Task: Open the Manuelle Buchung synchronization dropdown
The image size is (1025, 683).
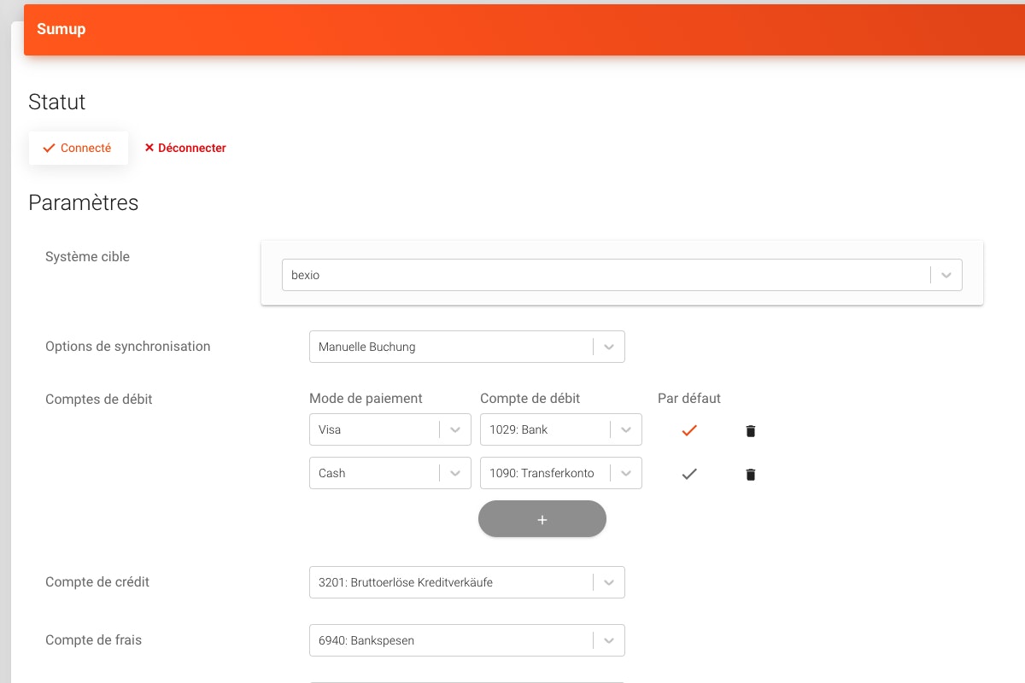Action: (609, 347)
